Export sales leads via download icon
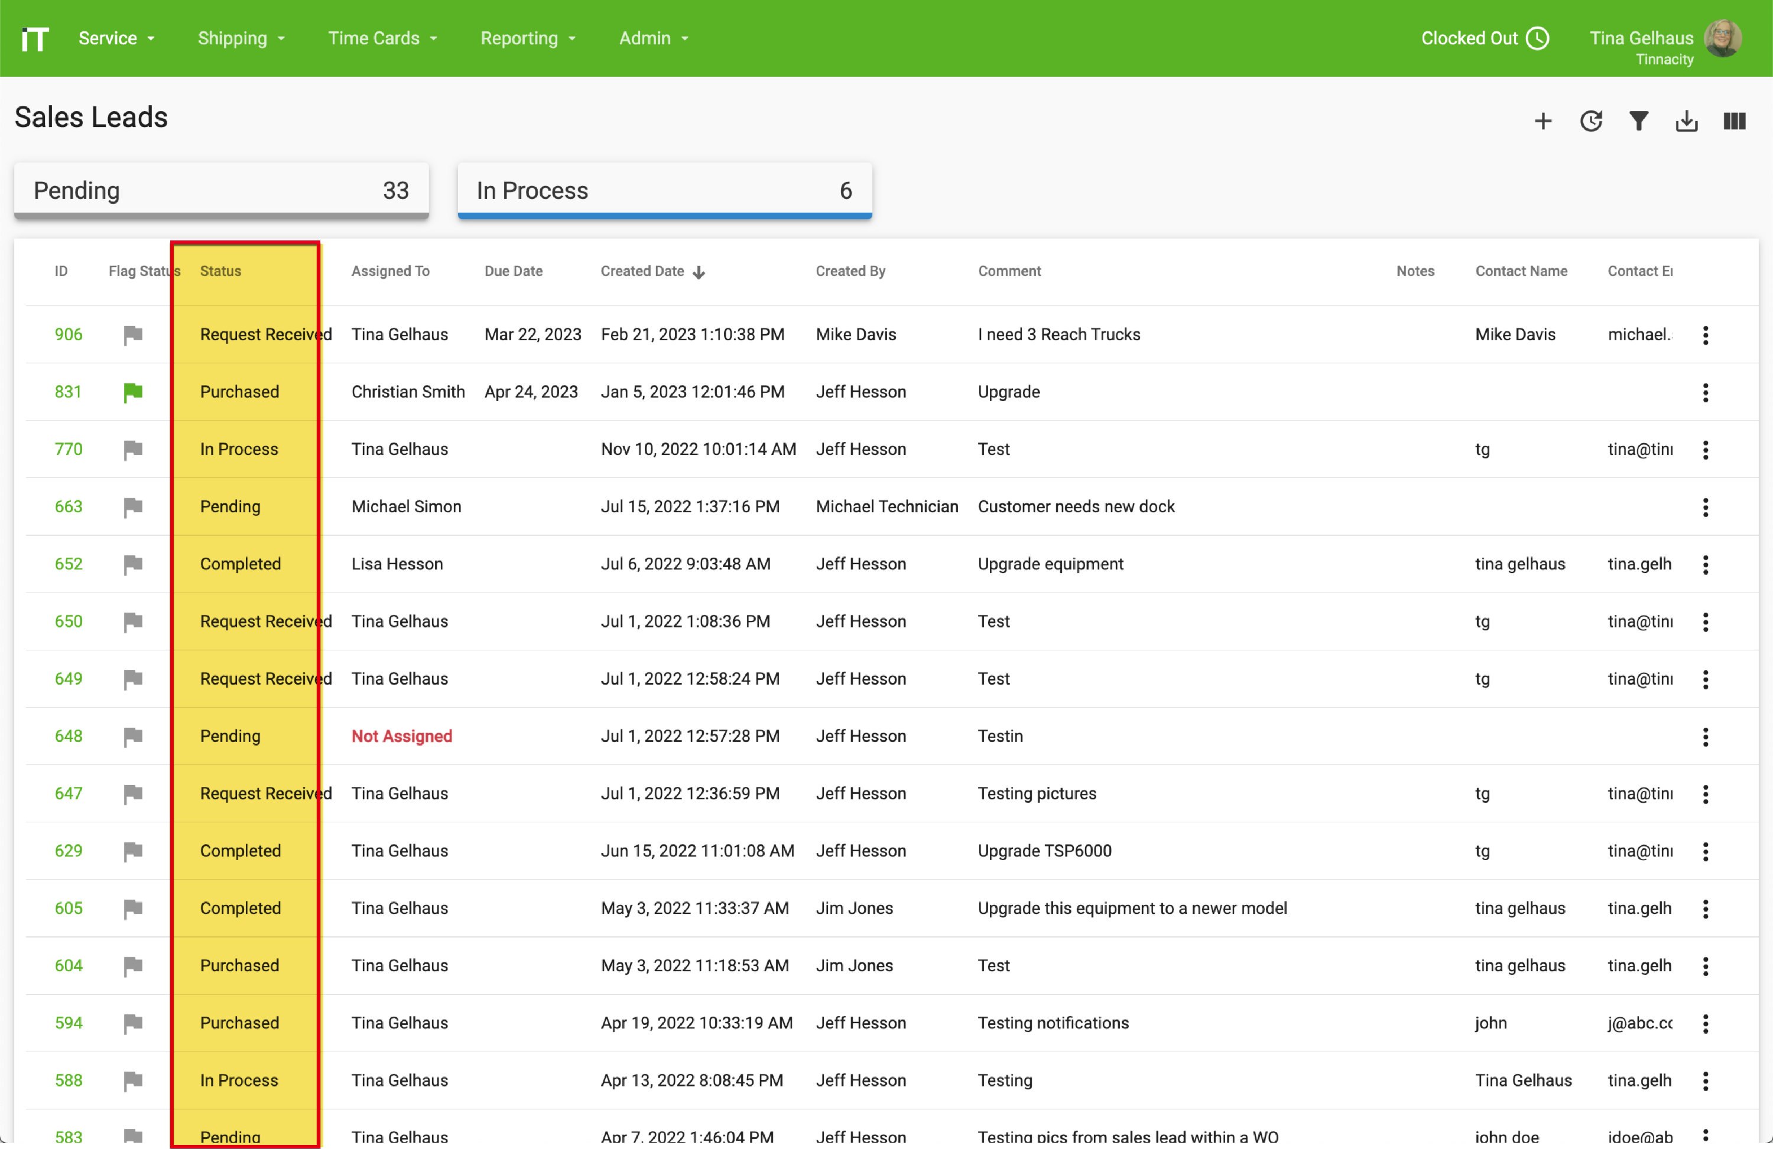The height and width of the screenshot is (1149, 1773). 1687,121
